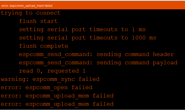Image resolution: width=185 pixels, height=110 pixels.
Task: Click the 'sending command header' line
Action: pyautogui.click(x=96, y=54)
